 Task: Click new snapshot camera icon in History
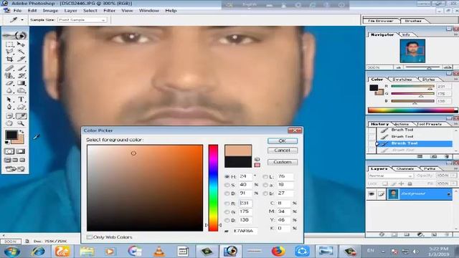click(x=433, y=157)
